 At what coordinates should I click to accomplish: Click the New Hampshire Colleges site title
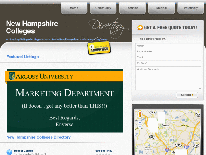[32, 27]
